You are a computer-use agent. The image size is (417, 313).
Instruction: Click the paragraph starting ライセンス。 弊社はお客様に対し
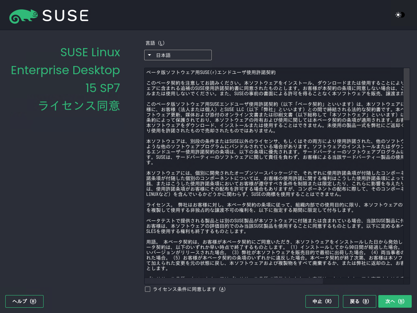[x=275, y=207]
